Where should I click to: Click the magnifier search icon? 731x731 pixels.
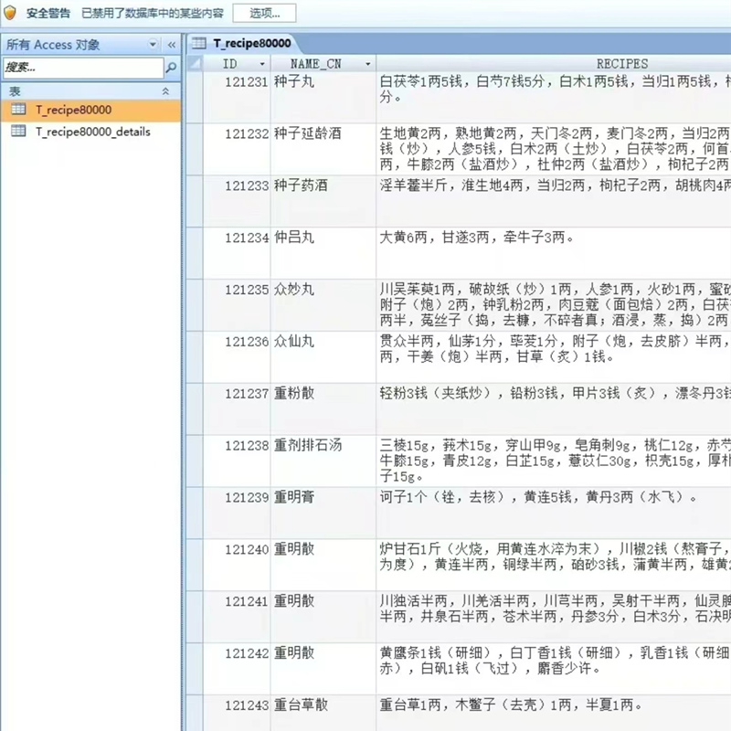pyautogui.click(x=171, y=68)
